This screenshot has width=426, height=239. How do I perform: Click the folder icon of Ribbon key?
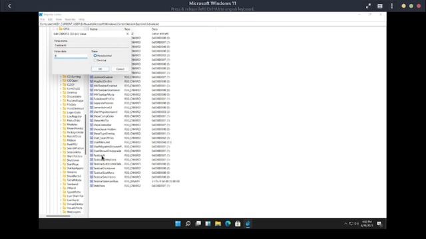coord(65,140)
